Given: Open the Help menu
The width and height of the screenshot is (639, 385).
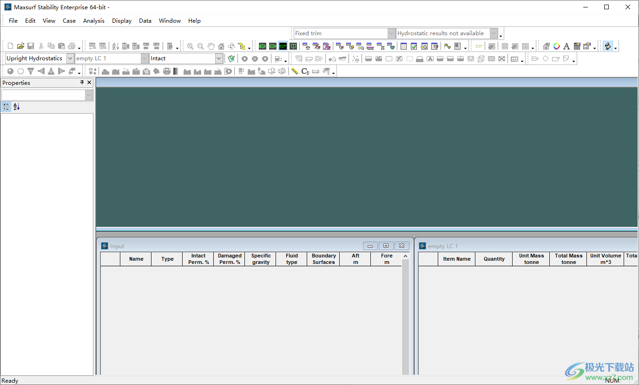Looking at the screenshot, I should [194, 21].
